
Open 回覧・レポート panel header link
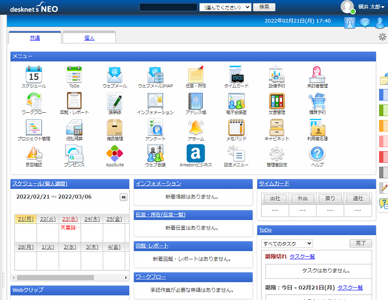pyautogui.click(x=152, y=246)
